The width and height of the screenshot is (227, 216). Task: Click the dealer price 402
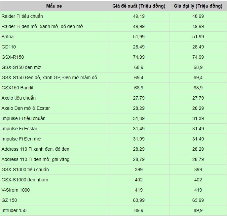pyautogui.click(x=198, y=180)
